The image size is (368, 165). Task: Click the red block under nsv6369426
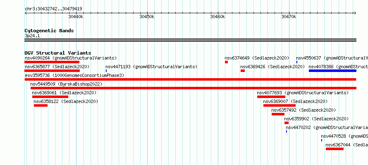[243, 71]
